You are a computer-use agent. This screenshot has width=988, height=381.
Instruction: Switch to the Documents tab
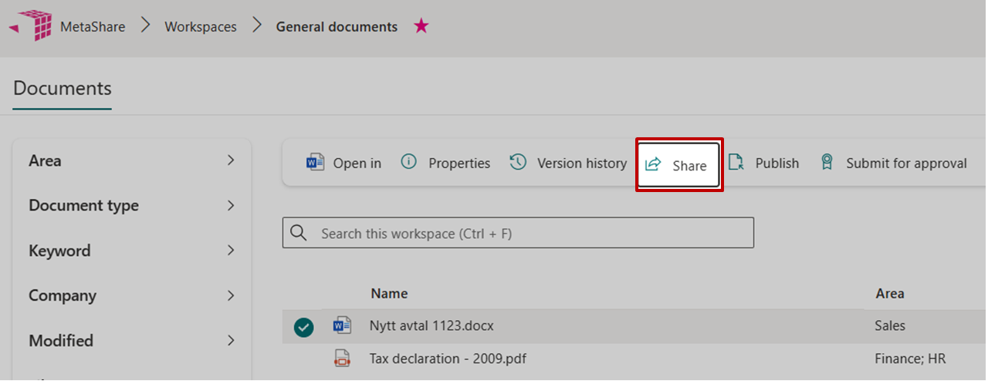63,89
